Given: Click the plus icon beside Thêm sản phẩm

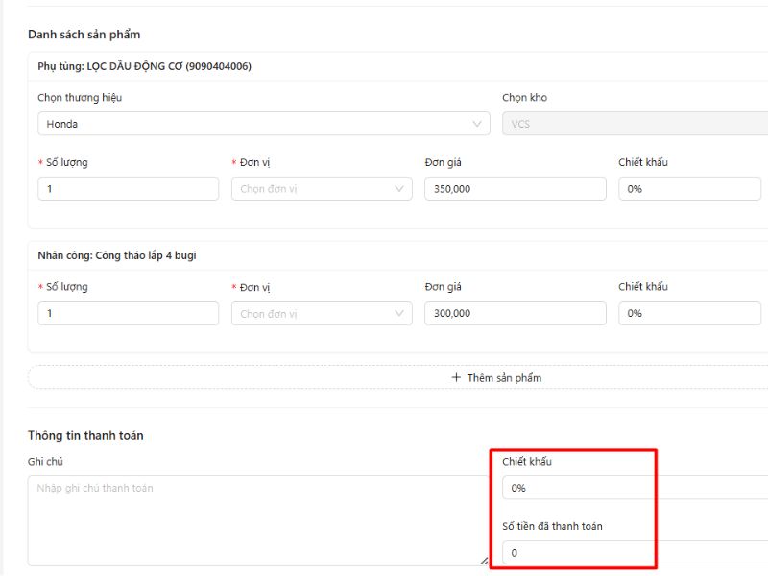Looking at the screenshot, I should [456, 378].
